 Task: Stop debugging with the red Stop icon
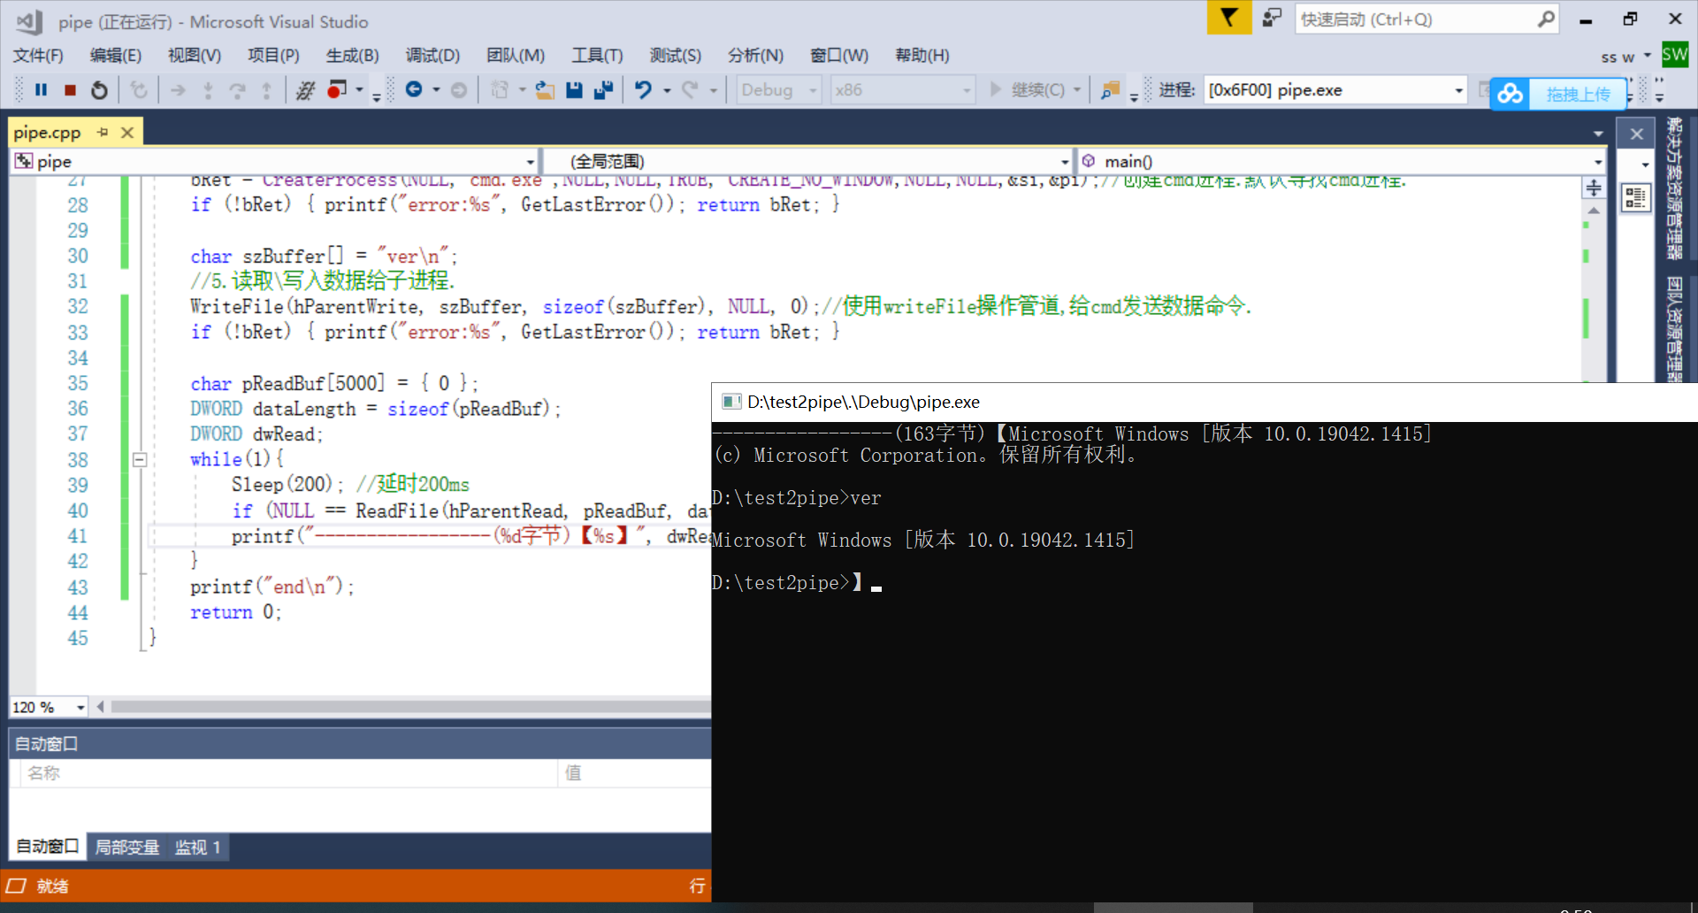click(x=70, y=89)
